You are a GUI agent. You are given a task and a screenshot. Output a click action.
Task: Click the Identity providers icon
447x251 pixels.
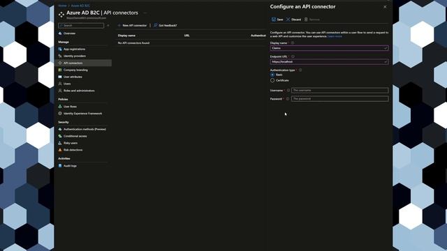click(60, 56)
